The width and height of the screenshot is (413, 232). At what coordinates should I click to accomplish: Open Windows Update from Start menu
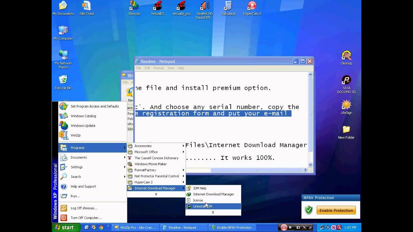tap(92, 126)
